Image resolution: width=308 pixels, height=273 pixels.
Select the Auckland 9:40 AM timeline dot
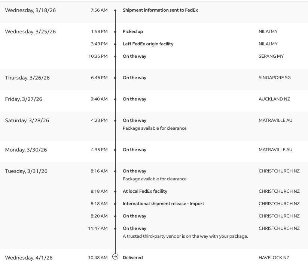pos(115,99)
